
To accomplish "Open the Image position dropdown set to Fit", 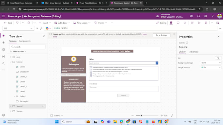I will coord(211,67).
